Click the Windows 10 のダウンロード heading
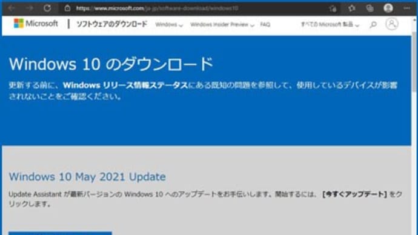Screen dimensions: 418x235 pyautogui.click(x=111, y=64)
